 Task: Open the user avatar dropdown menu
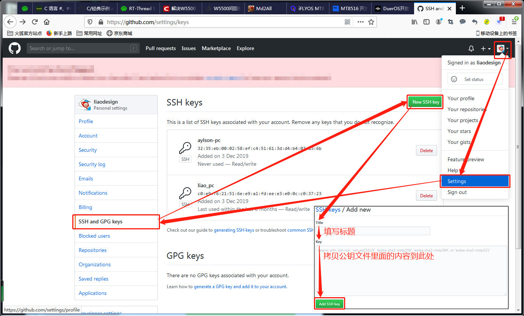click(x=503, y=49)
